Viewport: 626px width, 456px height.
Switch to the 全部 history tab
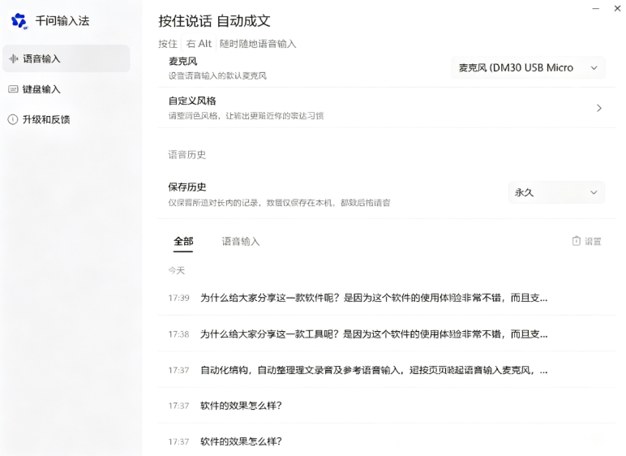coord(183,242)
